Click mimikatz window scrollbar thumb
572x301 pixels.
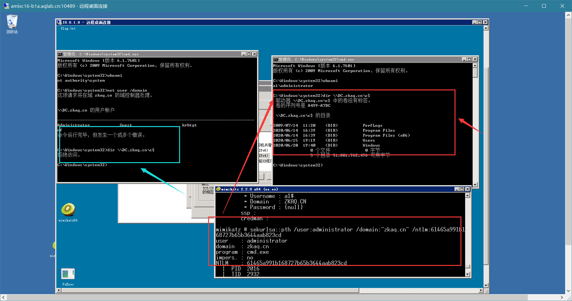pyautogui.click(x=467, y=266)
